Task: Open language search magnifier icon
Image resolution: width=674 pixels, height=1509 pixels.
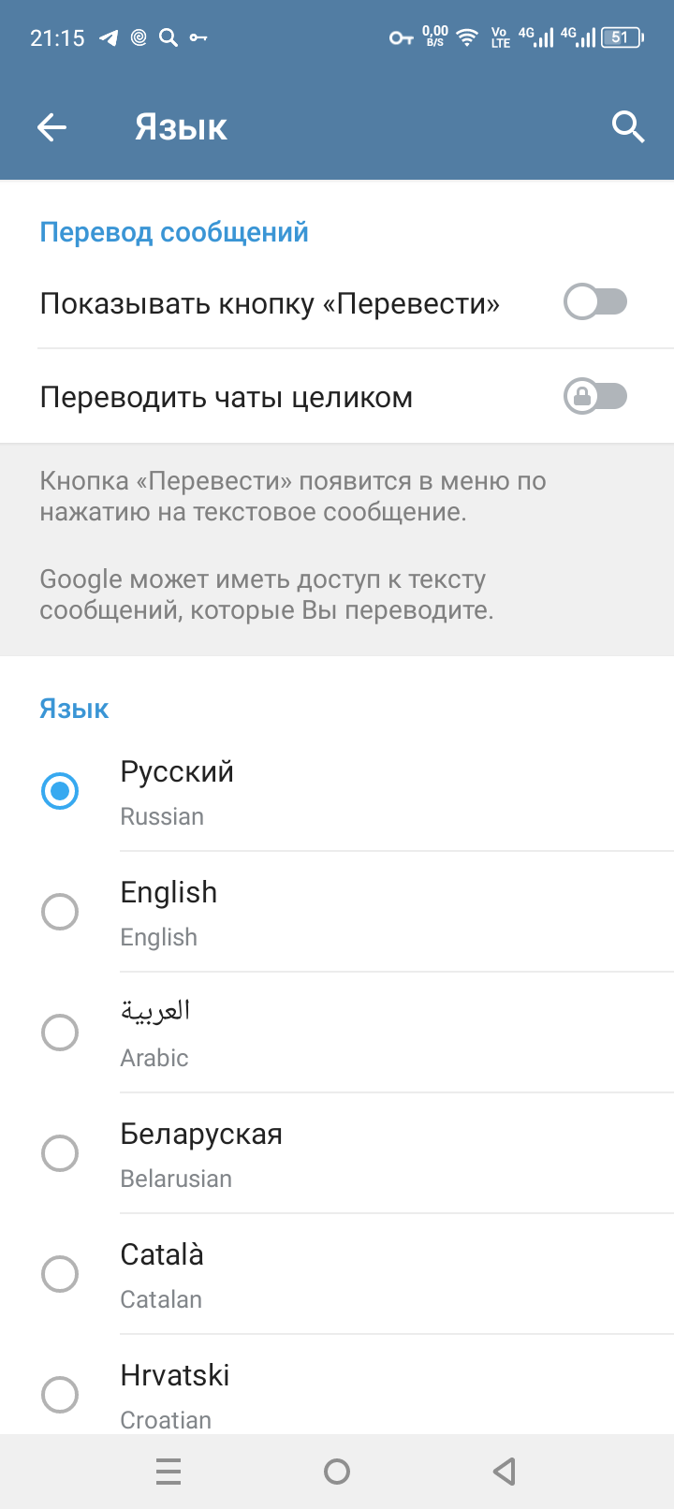Action: [628, 126]
